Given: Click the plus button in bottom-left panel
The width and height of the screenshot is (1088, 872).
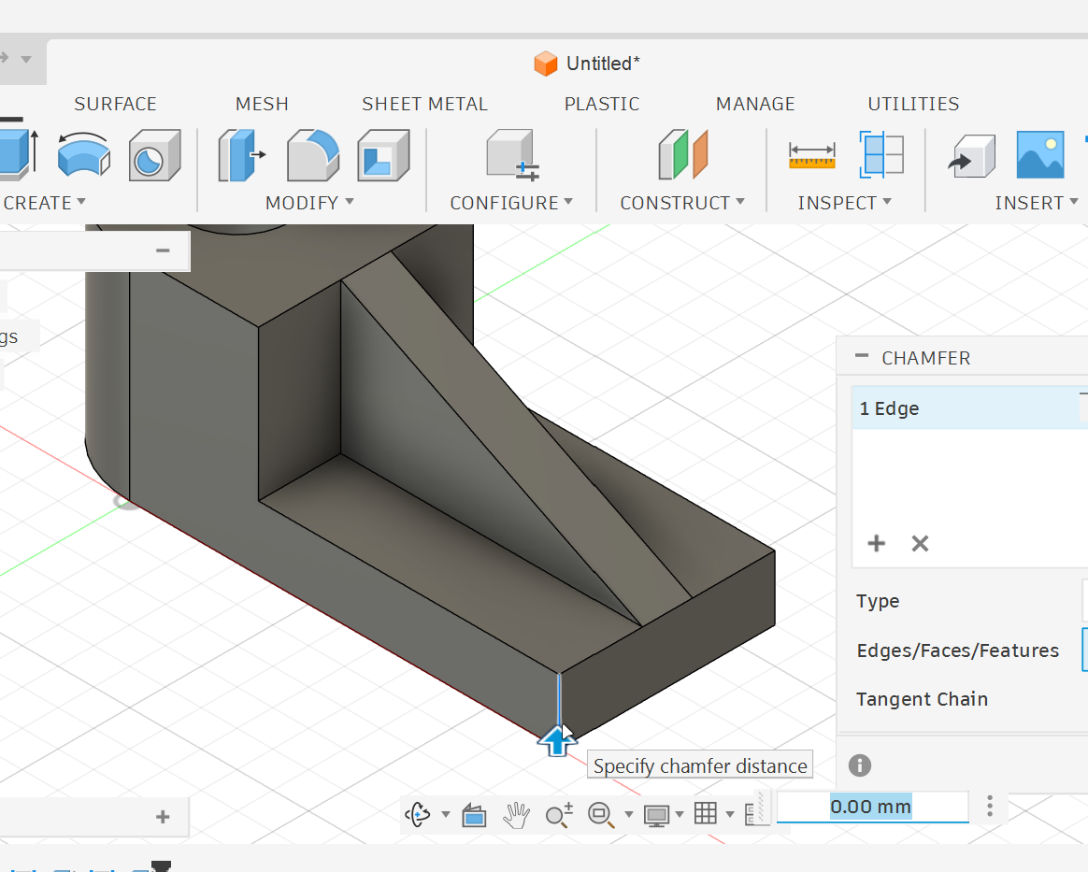Looking at the screenshot, I should (163, 817).
